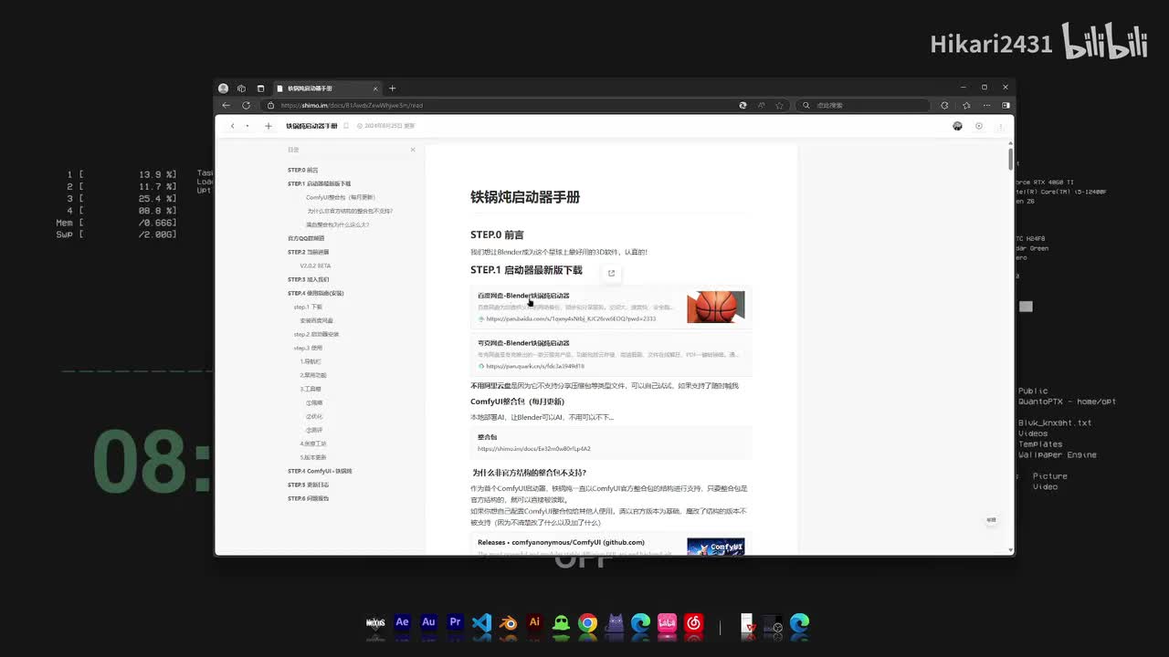
Task: Close the table of contents panel
Action: [413, 150]
